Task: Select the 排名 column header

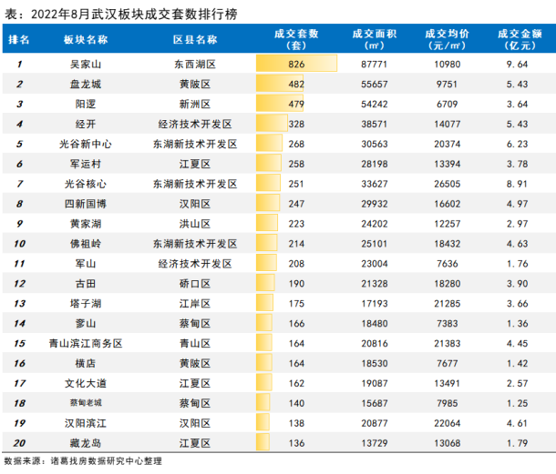Action: pyautogui.click(x=19, y=39)
